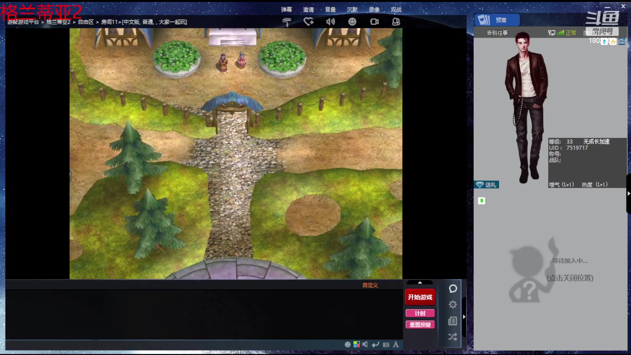Open the colored squares palette icon
This screenshot has height=355, width=631.
[x=357, y=344]
